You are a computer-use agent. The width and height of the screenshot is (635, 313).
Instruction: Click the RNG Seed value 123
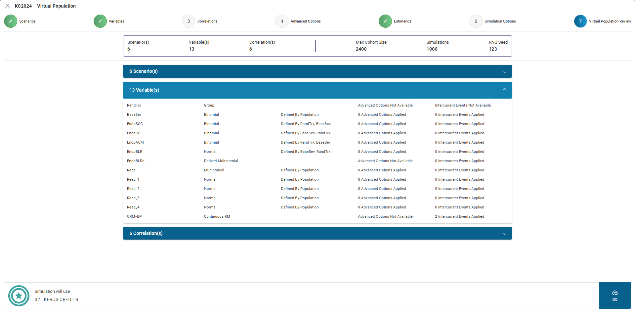pyautogui.click(x=493, y=49)
